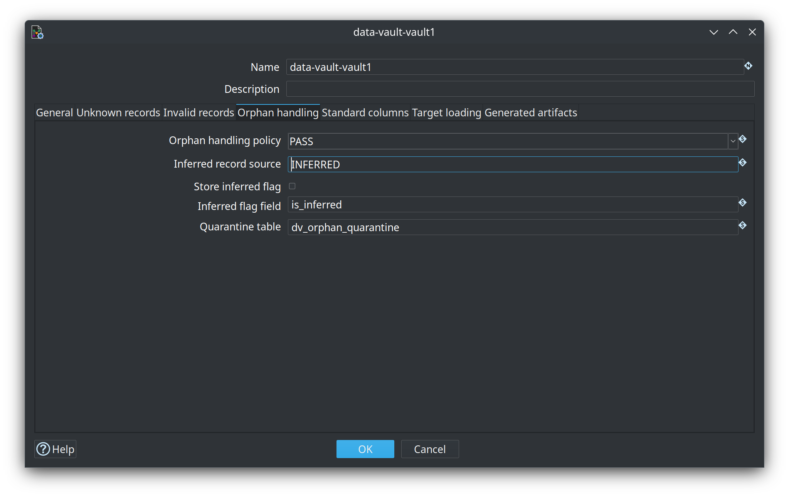Close the data-vault-vault1 dialog
The height and width of the screenshot is (497, 789).
(x=752, y=32)
